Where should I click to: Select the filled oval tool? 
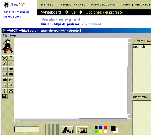click(11, 69)
